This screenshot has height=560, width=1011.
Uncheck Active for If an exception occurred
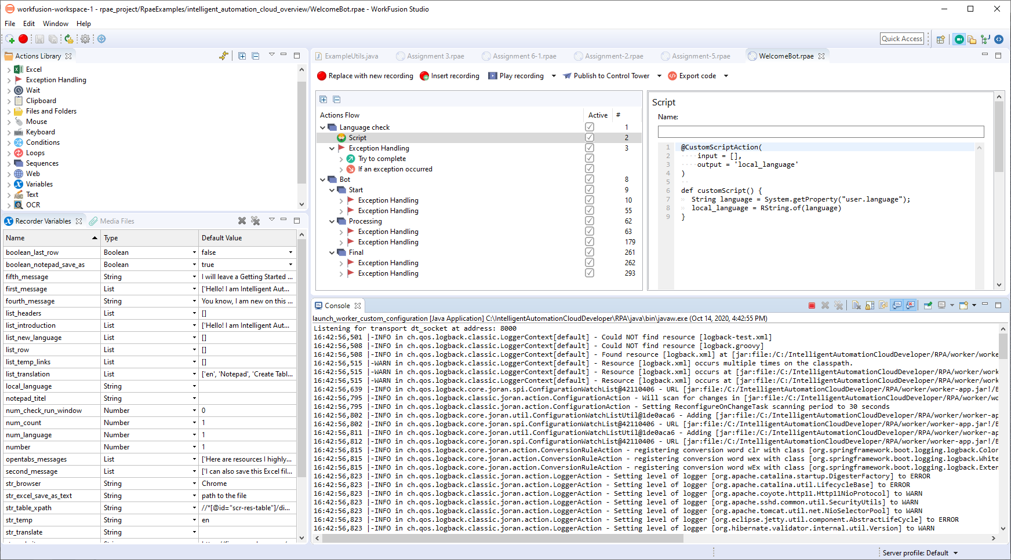[590, 169]
